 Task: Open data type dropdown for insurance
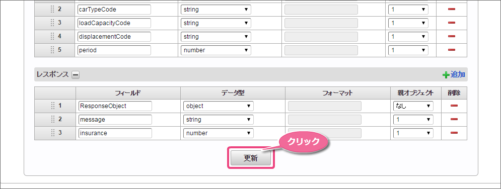218,133
